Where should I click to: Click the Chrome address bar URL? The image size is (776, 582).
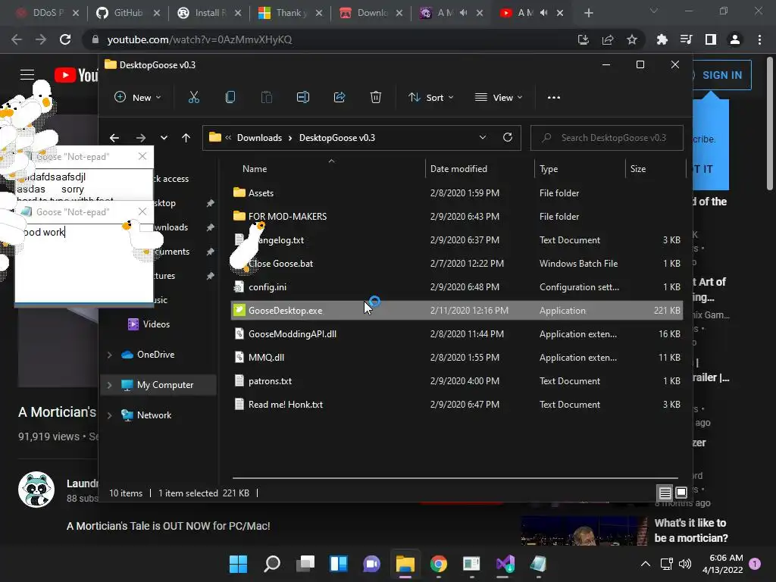(199, 39)
